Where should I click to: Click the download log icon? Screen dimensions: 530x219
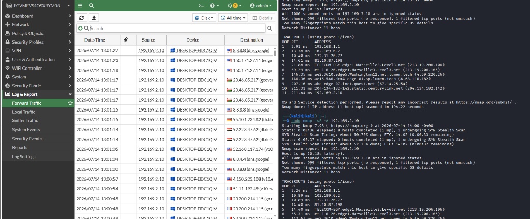tap(94, 18)
